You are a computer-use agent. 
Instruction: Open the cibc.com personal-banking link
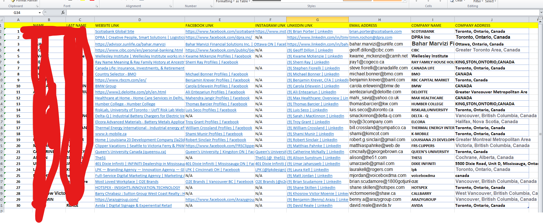coord(139,50)
